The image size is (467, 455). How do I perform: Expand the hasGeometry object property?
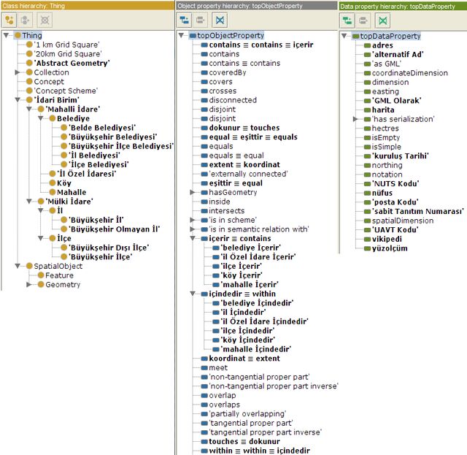pos(193,192)
